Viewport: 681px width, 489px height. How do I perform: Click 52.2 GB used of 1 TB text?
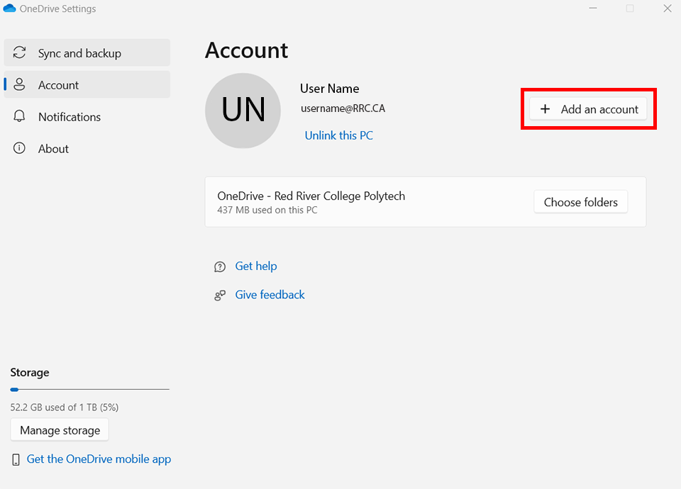coord(65,407)
